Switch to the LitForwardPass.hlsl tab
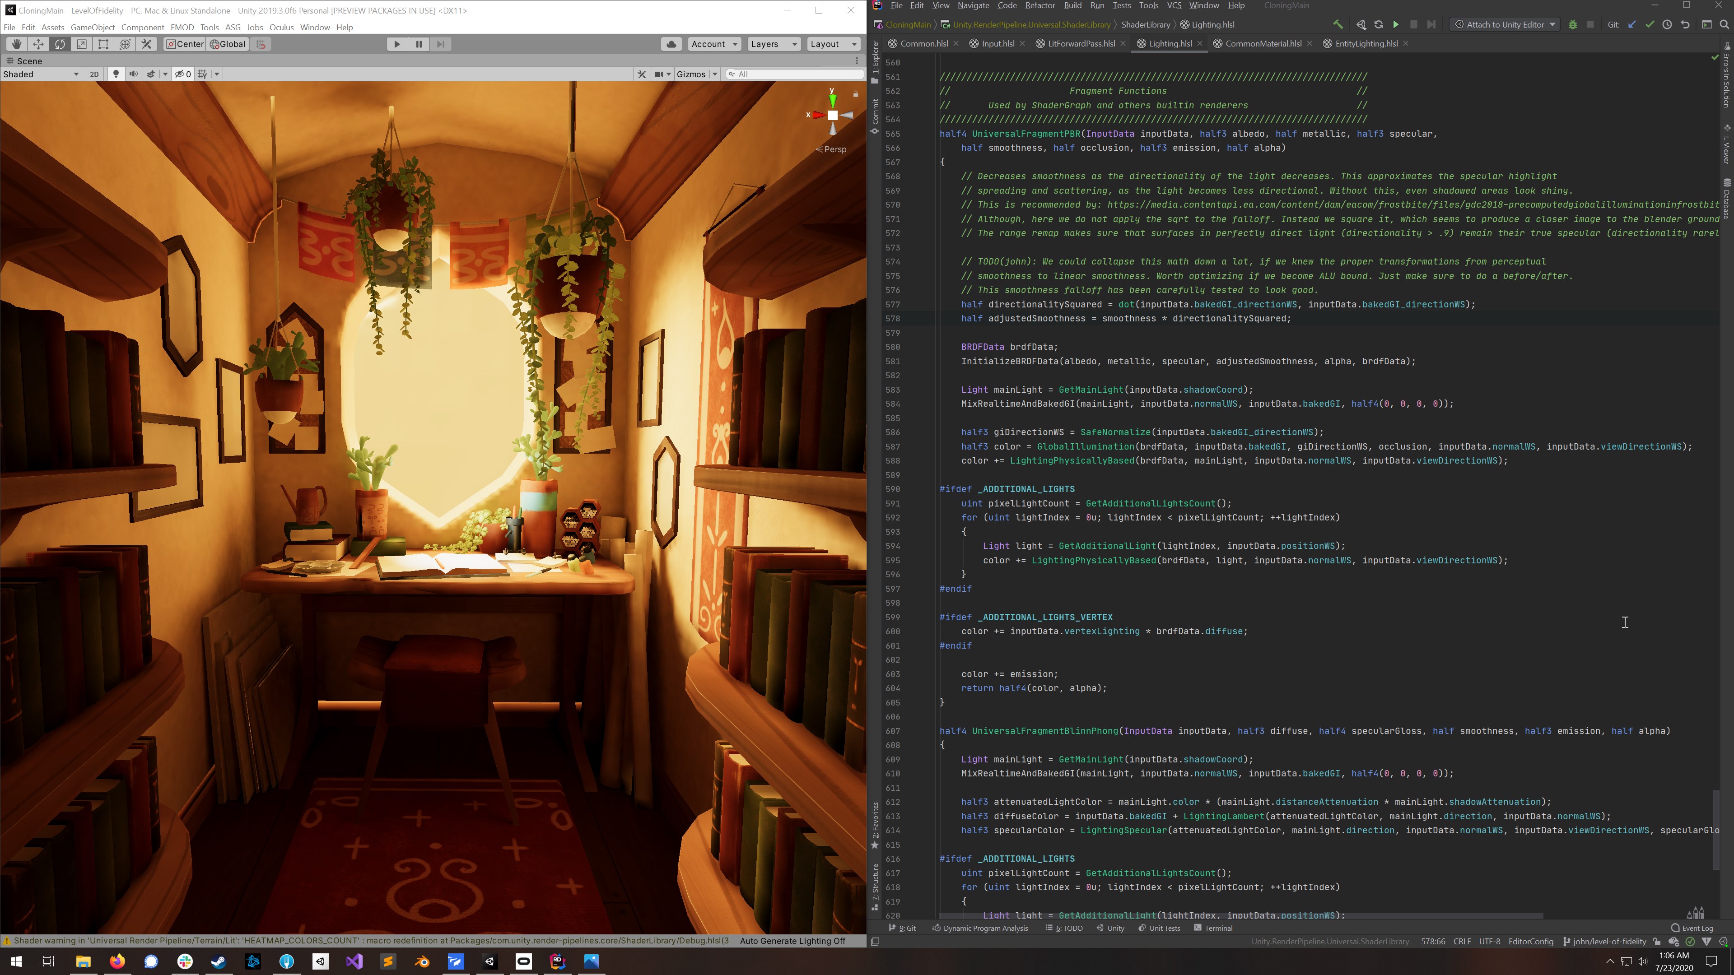This screenshot has width=1734, height=975. [x=1081, y=43]
